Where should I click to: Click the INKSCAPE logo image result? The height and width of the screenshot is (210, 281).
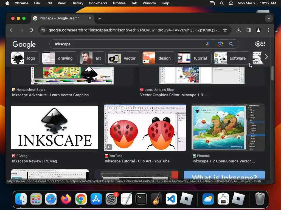(55, 127)
